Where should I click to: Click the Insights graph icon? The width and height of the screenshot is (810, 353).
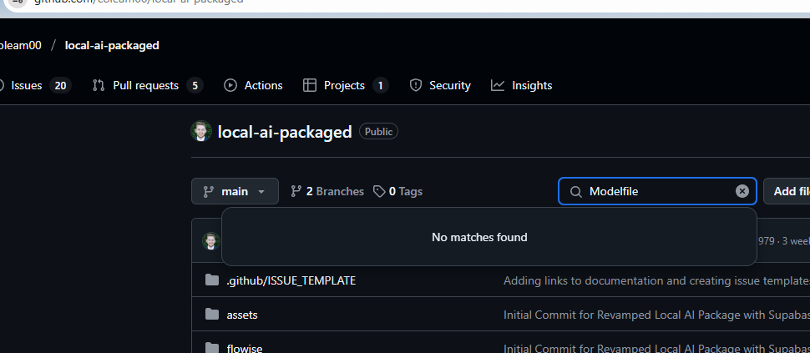click(x=498, y=86)
